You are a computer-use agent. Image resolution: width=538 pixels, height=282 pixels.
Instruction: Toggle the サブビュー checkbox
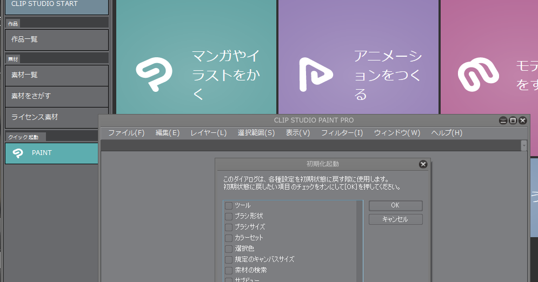tap(229, 280)
